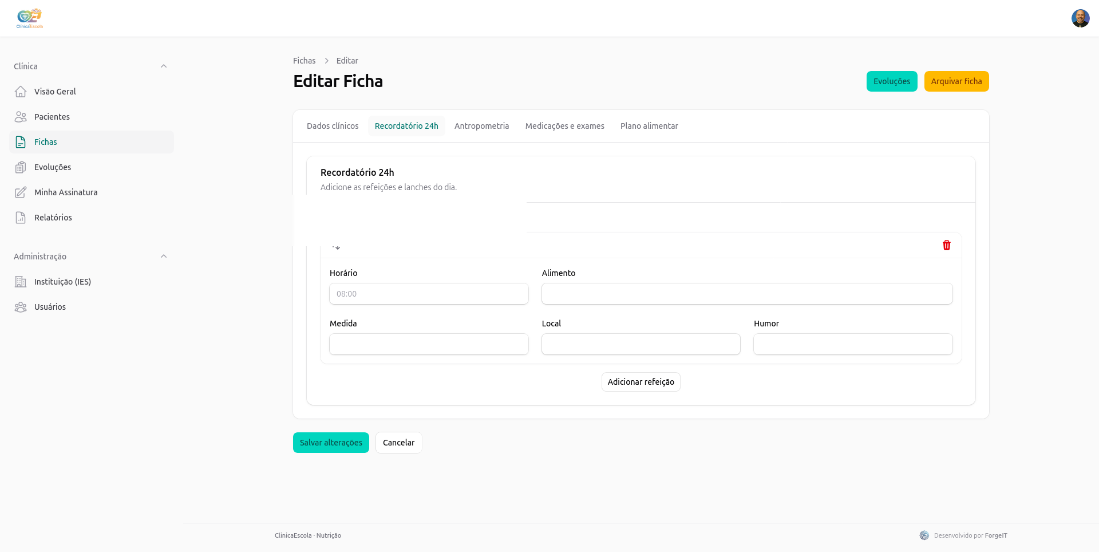Click the Pacientes people icon
Viewport: 1099px width, 552px height.
point(21,117)
